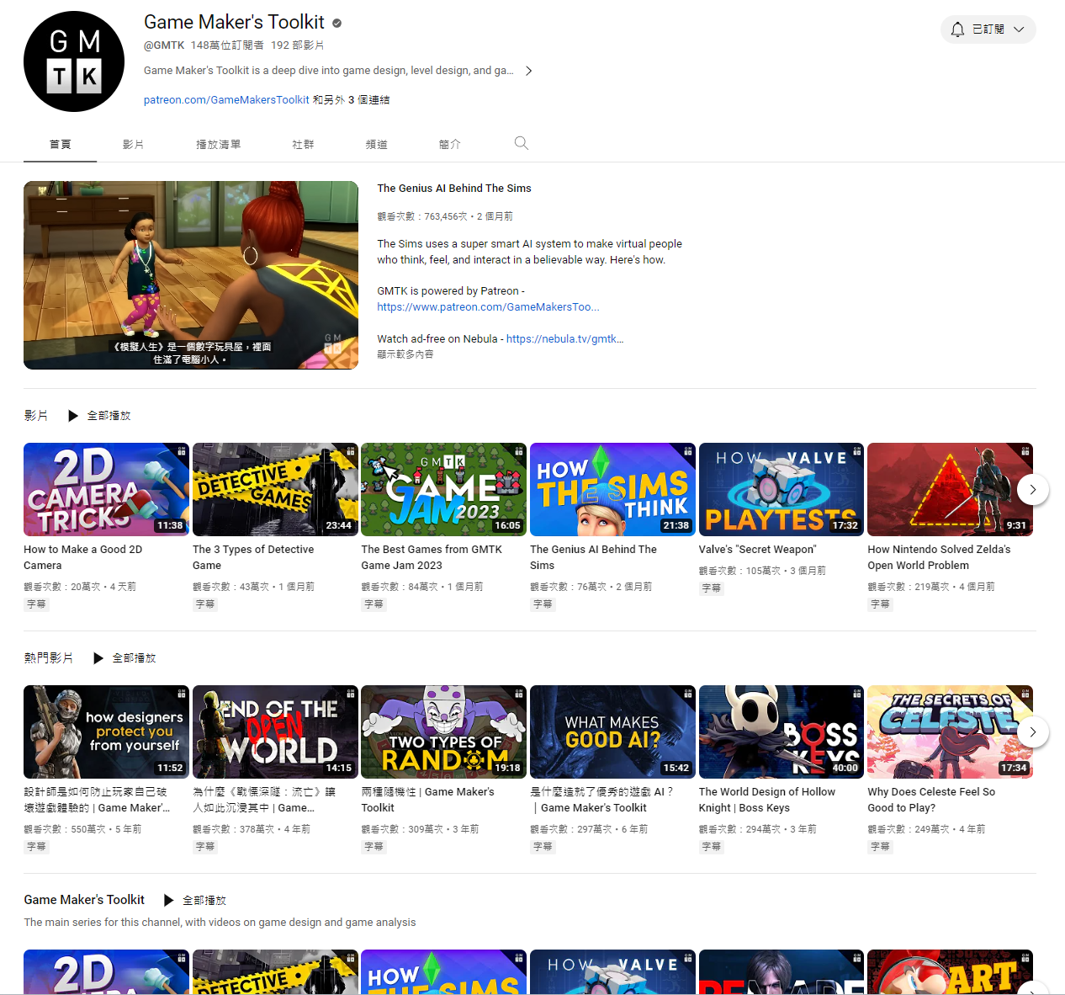
Task: Expand the channel description arrow
Action: (528, 71)
